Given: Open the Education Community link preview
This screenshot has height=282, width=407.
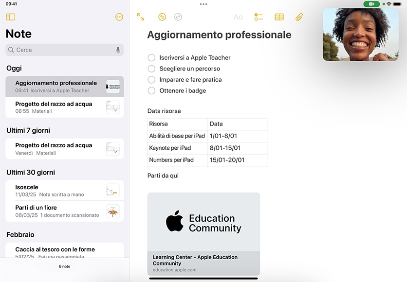Looking at the screenshot, I should pos(204,234).
